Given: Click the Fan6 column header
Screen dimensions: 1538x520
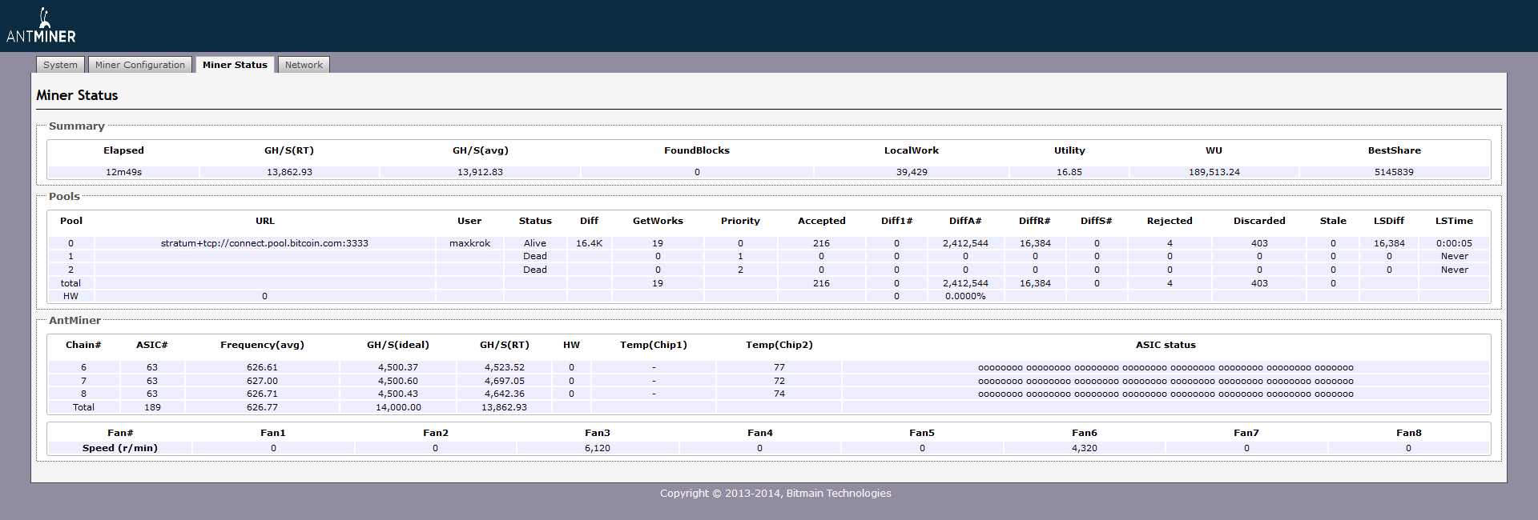Looking at the screenshot, I should (x=1085, y=433).
